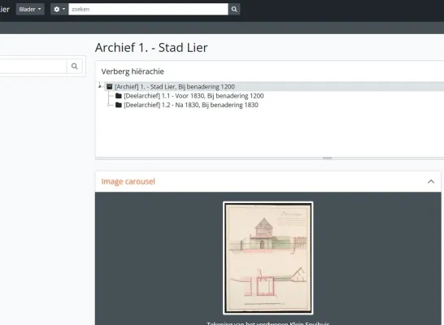Click the sidebar search magnifier icon
This screenshot has height=325, width=444.
pyautogui.click(x=75, y=66)
